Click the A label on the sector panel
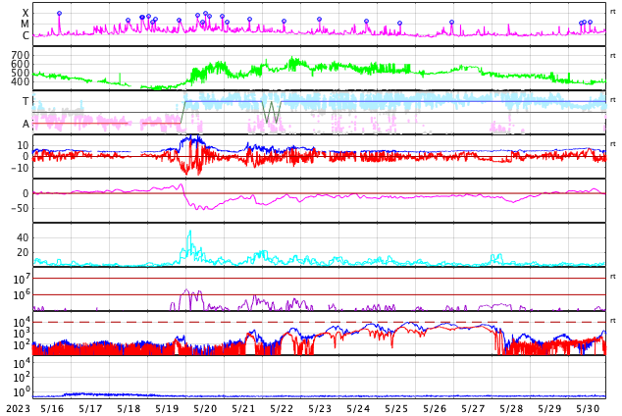This screenshot has height=416, width=622. pos(26,124)
